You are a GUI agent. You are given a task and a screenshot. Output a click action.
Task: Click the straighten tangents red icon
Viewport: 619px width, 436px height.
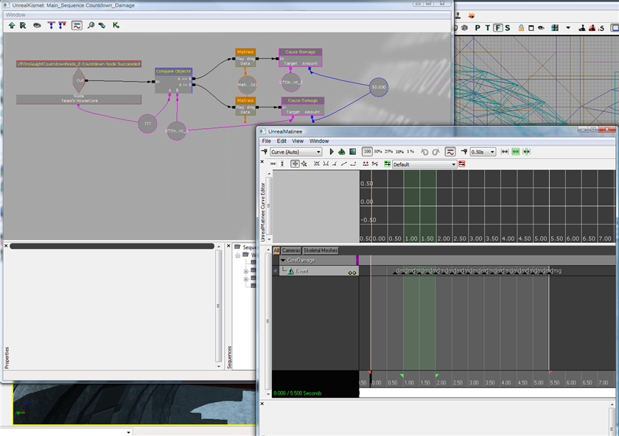coord(374,163)
